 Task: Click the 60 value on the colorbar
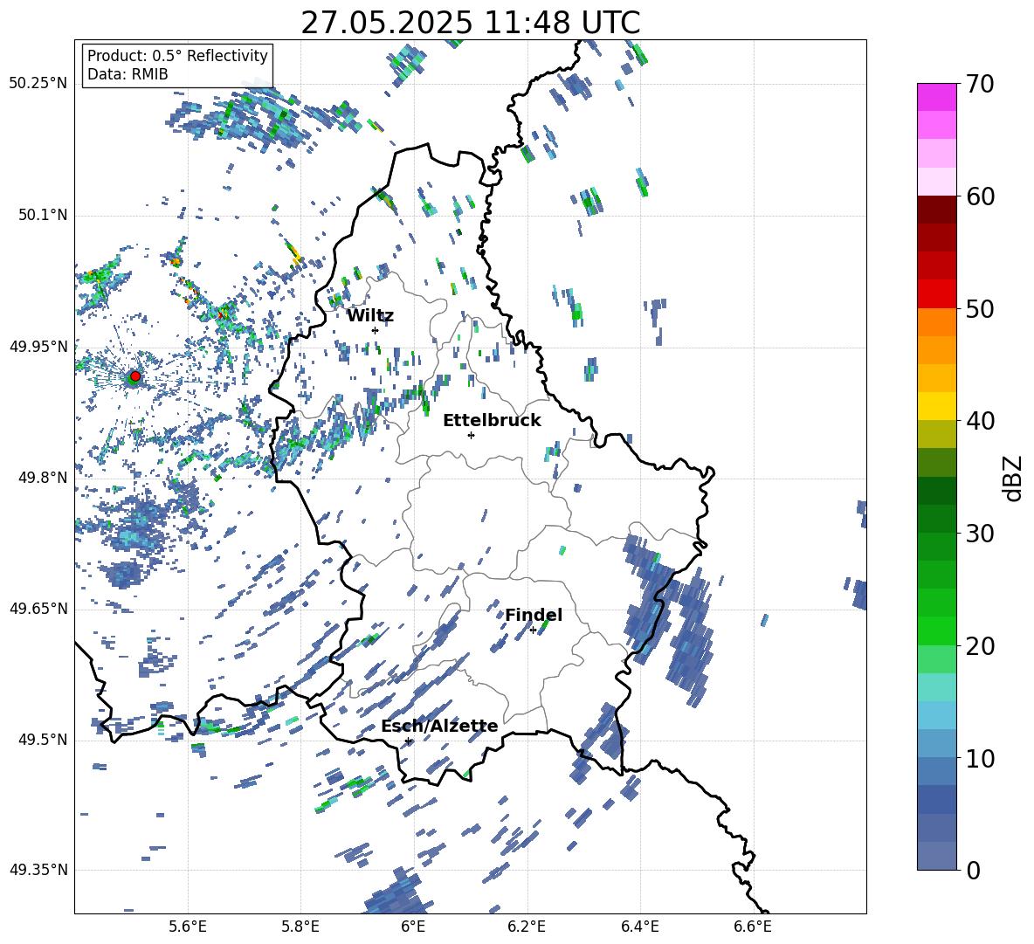tap(979, 196)
